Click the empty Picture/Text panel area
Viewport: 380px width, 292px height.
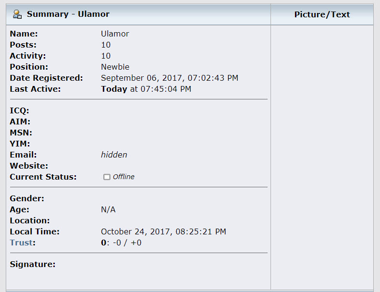tap(322, 157)
